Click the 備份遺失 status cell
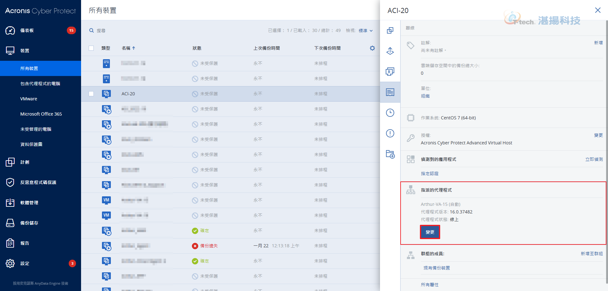The width and height of the screenshot is (608, 291). [205, 246]
